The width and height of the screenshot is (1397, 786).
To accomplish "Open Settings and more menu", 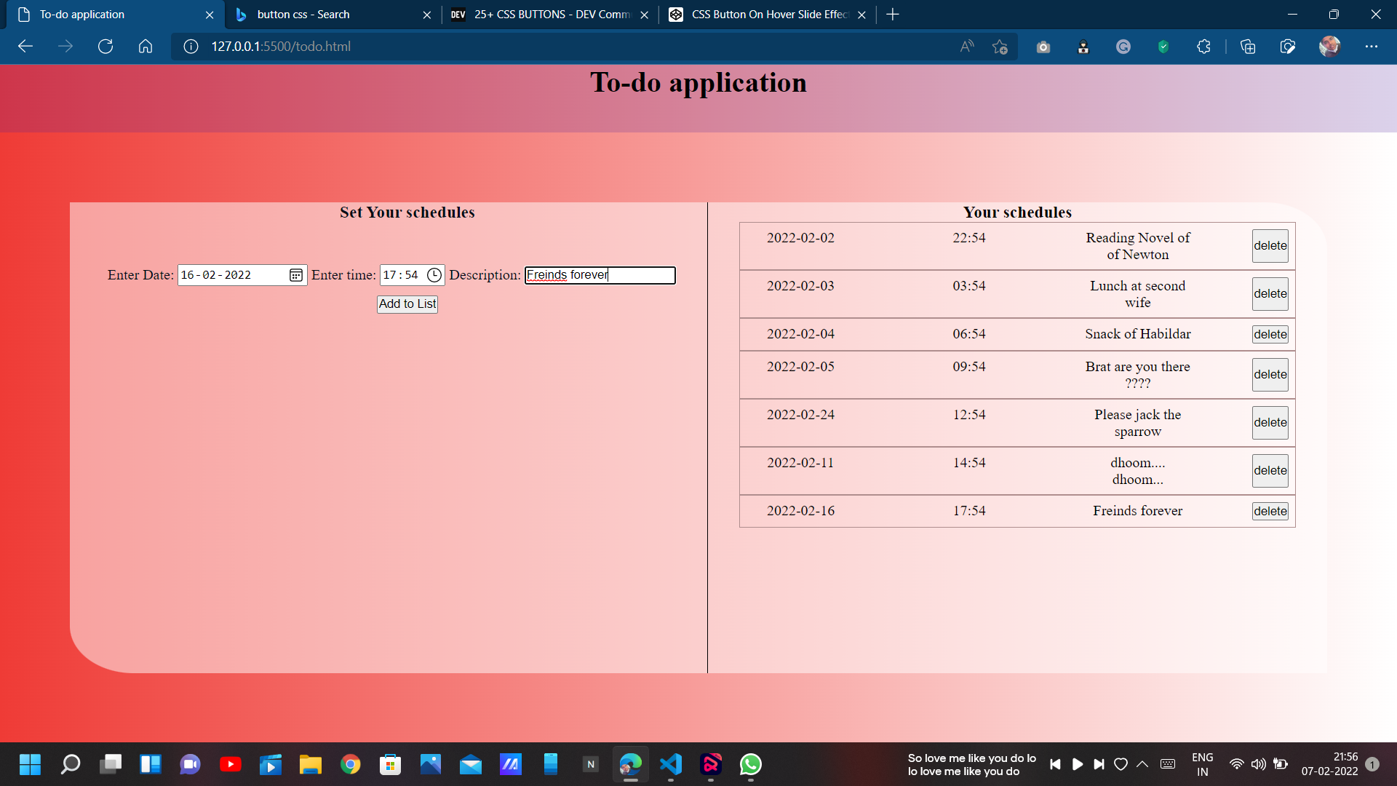I will point(1372,47).
